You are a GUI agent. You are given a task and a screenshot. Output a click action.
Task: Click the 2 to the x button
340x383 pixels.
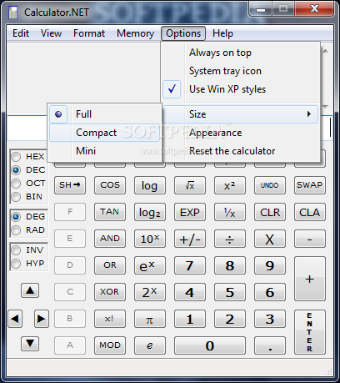[150, 292]
